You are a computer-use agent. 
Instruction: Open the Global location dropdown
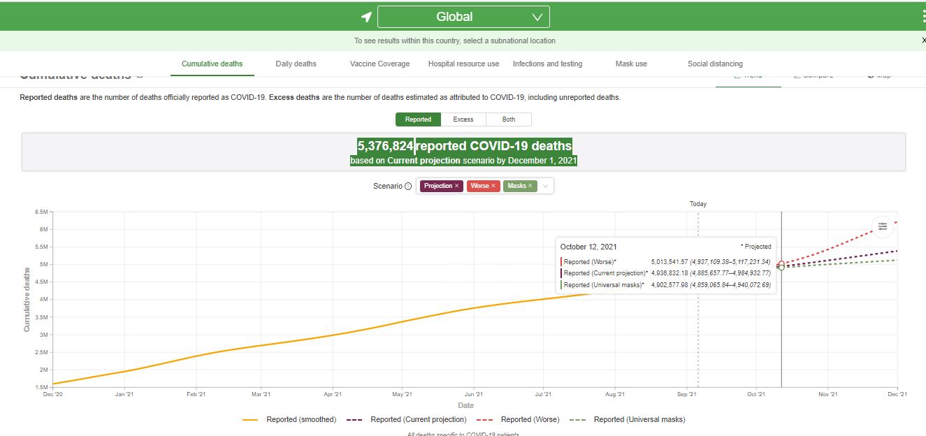pos(463,17)
